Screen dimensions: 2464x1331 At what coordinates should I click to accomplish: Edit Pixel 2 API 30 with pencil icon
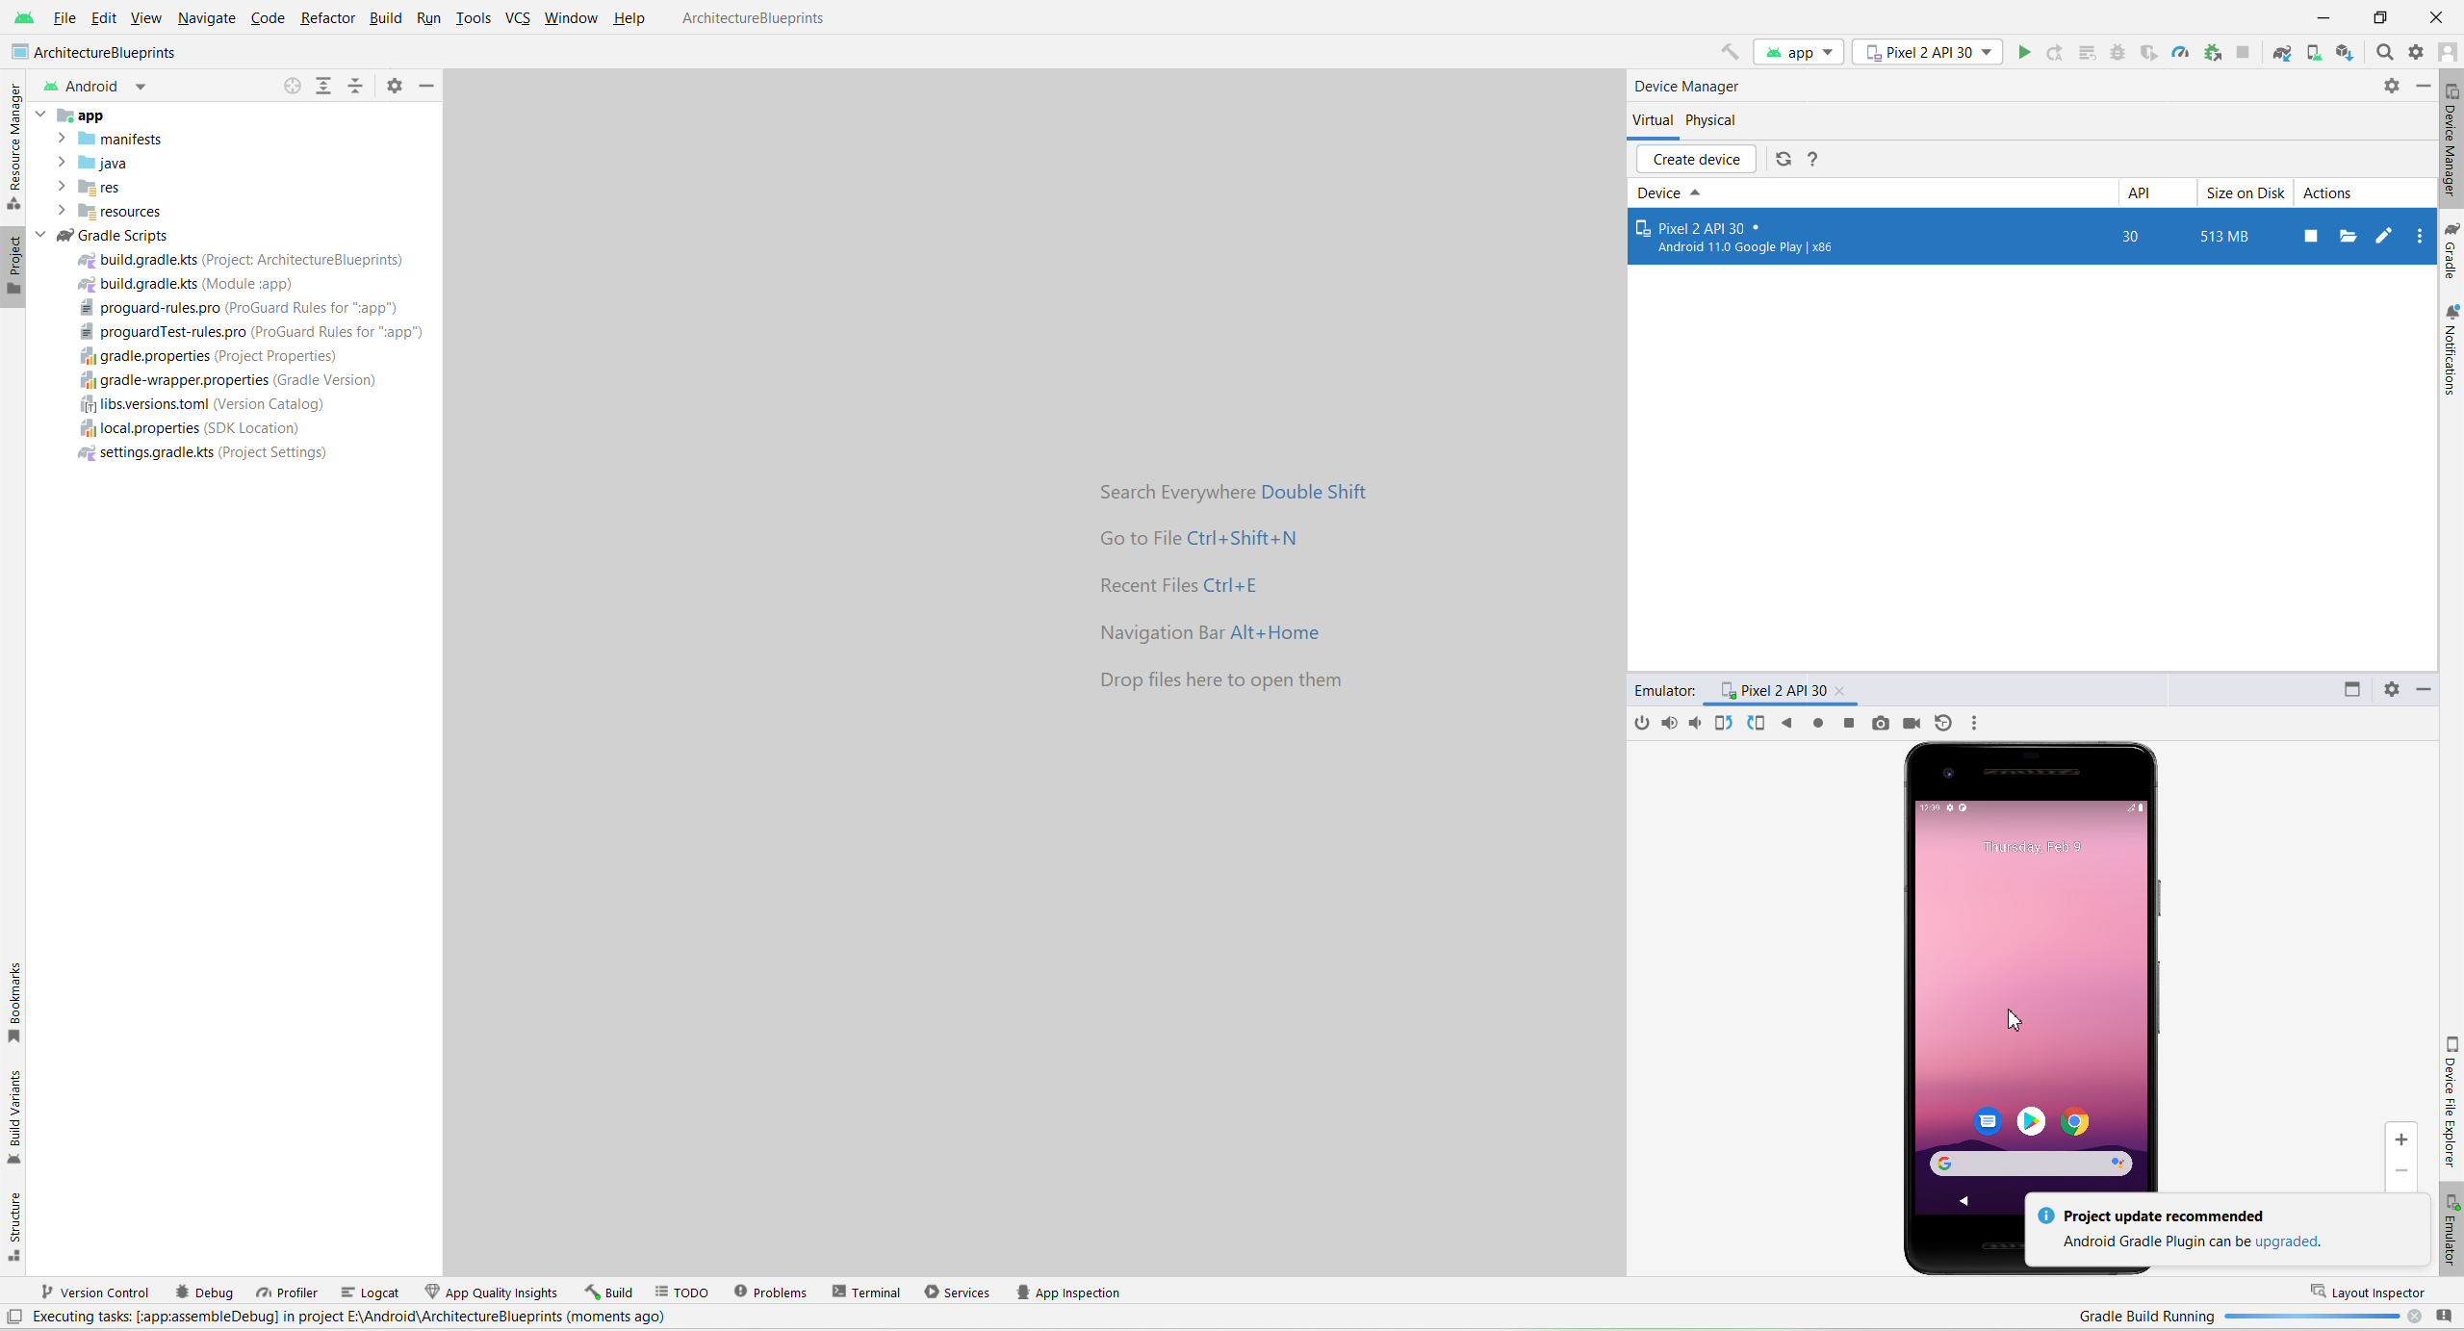click(2383, 236)
